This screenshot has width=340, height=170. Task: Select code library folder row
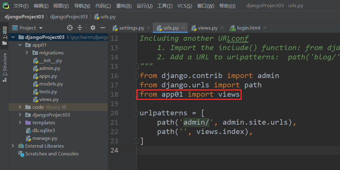(x=58, y=107)
